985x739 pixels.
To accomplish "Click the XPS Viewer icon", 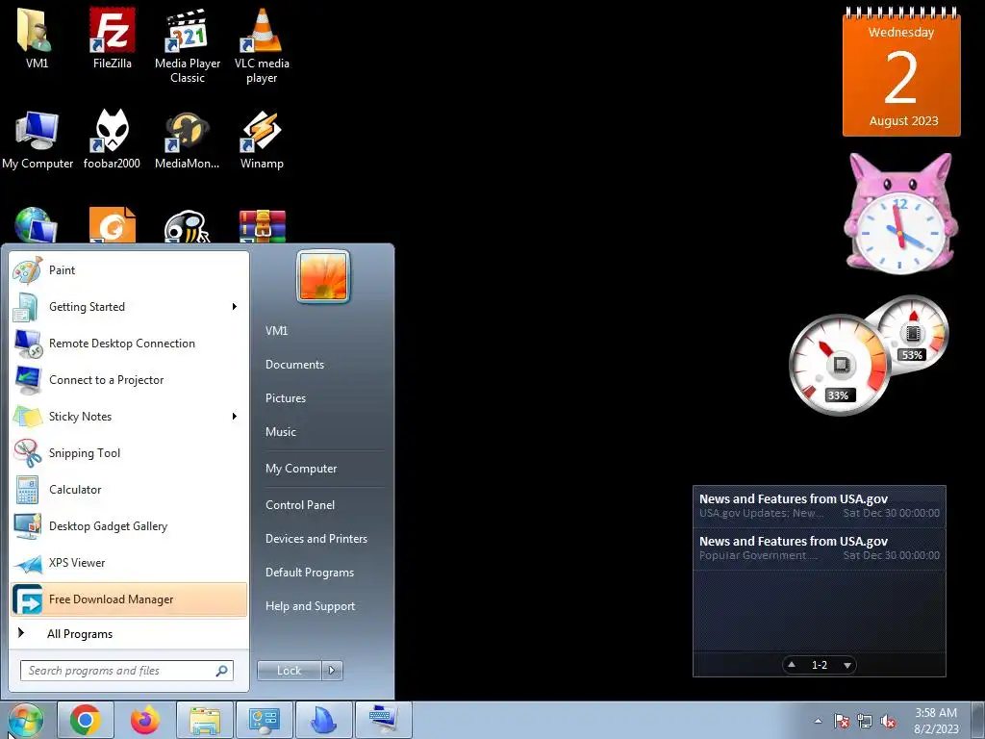I will 28,563.
